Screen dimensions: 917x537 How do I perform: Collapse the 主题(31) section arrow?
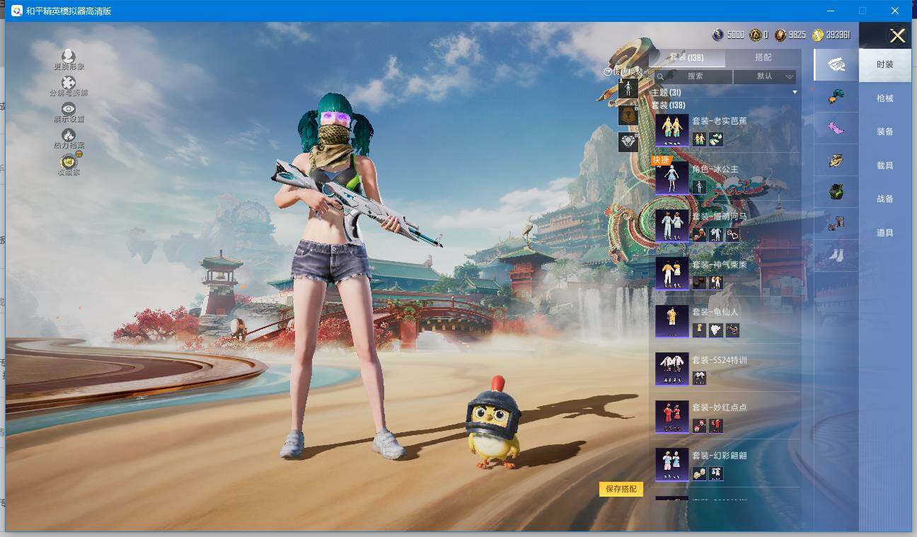coord(795,93)
